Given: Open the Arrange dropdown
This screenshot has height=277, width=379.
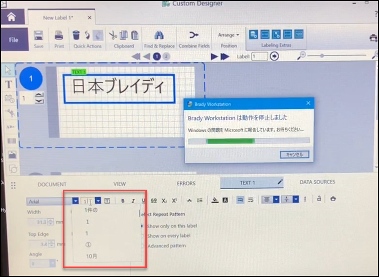Looking at the screenshot, I should (x=228, y=35).
